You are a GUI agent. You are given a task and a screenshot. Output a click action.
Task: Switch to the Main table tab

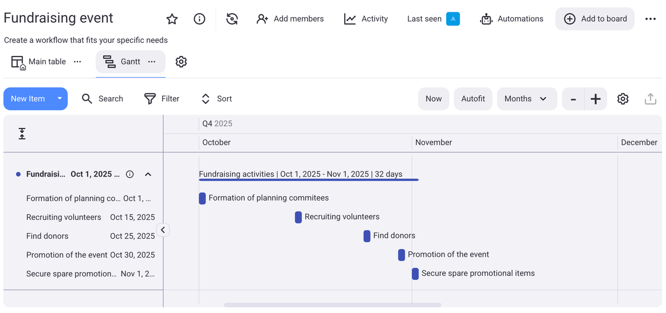(x=40, y=62)
